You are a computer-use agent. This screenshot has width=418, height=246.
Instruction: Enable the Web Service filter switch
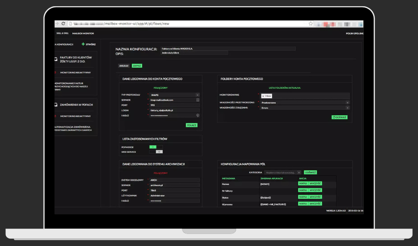156,152
